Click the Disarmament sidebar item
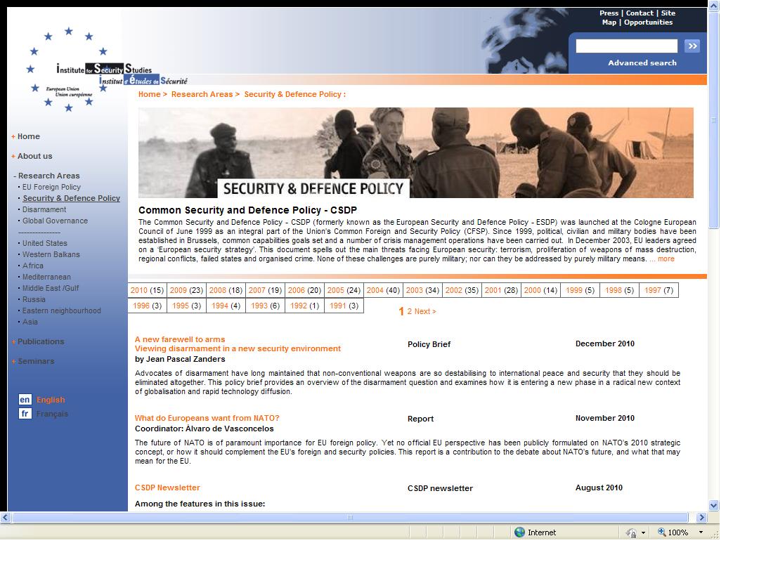This screenshot has width=759, height=569. coord(44,209)
